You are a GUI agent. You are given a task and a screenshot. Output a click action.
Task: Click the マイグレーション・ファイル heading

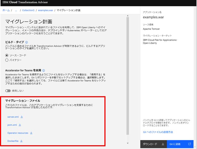pyautogui.click(x=23, y=101)
